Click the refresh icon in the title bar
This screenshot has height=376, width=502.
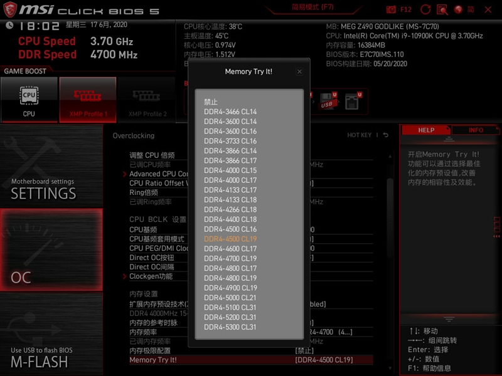click(425, 9)
